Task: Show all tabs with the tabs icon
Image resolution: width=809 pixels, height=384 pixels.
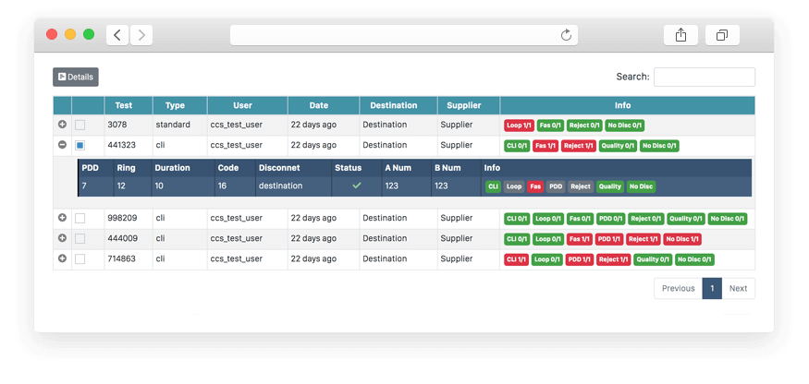Action: pos(722,35)
